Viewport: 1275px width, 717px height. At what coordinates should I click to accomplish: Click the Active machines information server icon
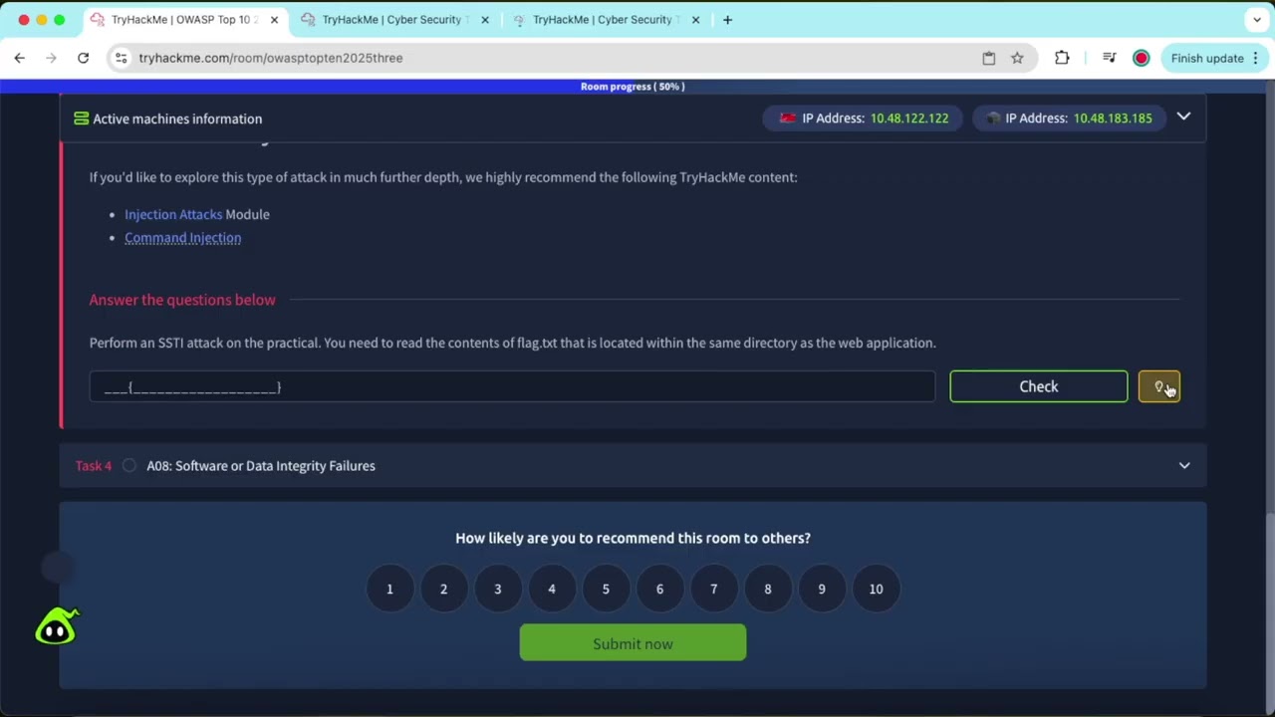81,119
